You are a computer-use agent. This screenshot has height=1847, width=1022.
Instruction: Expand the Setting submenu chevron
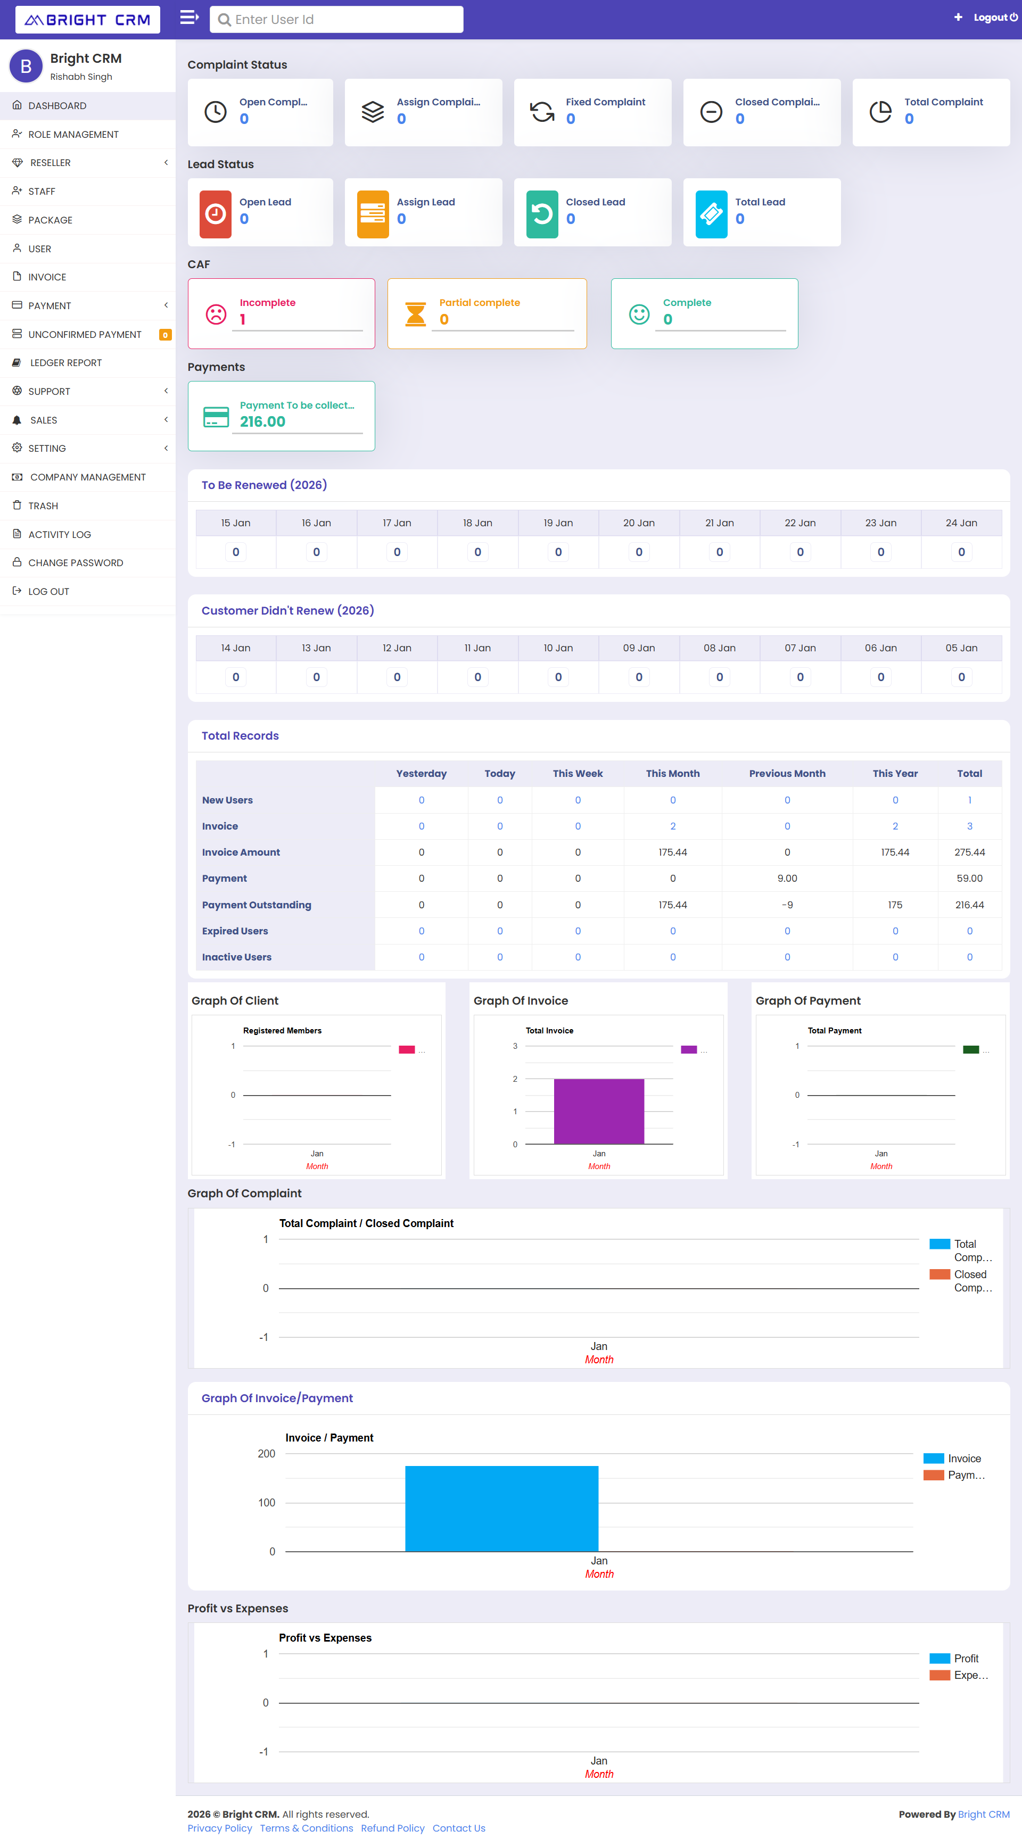click(166, 448)
